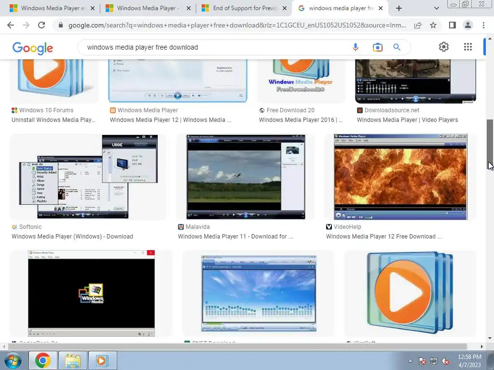Share this page using the share icon
Image resolution: width=494 pixels, height=370 pixels.
pos(418,25)
